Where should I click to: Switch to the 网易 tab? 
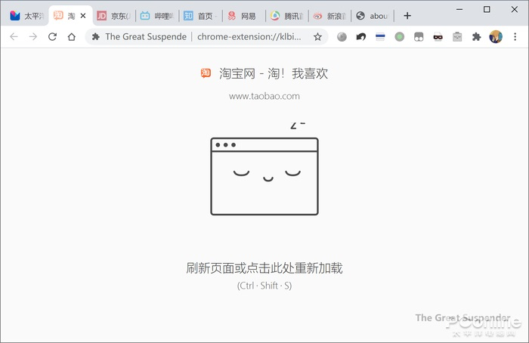(x=243, y=16)
